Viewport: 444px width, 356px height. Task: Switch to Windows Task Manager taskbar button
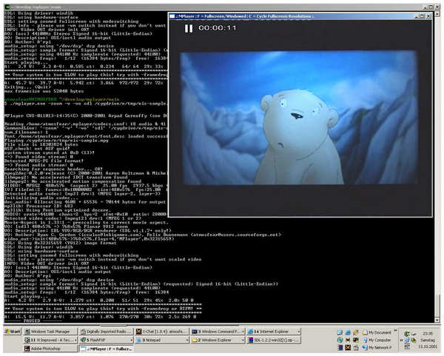pos(50,332)
